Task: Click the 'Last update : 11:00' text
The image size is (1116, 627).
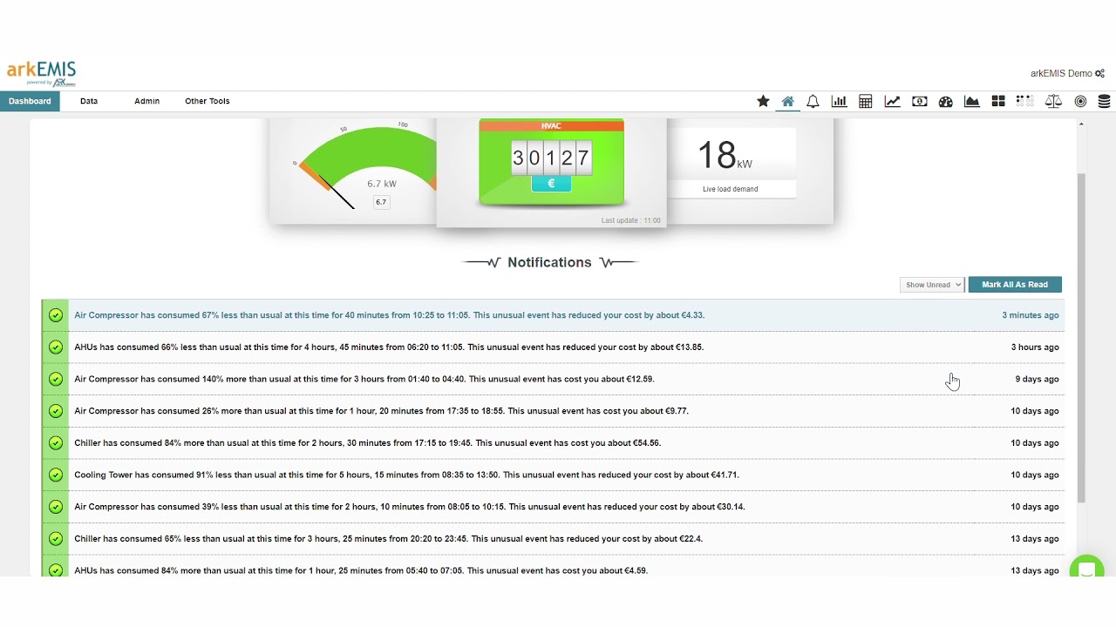Action: 630,220
